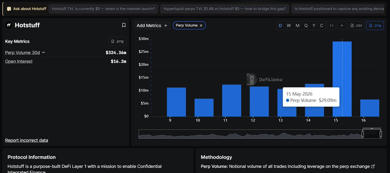Ask when the Hotstuff mainnet launches

click(x=103, y=9)
